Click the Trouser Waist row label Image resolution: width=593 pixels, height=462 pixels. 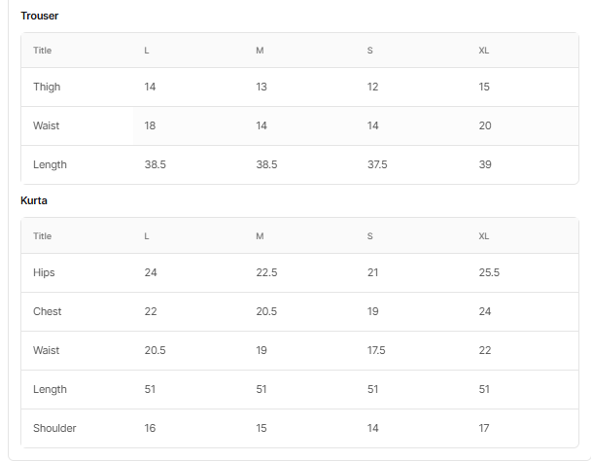point(46,125)
